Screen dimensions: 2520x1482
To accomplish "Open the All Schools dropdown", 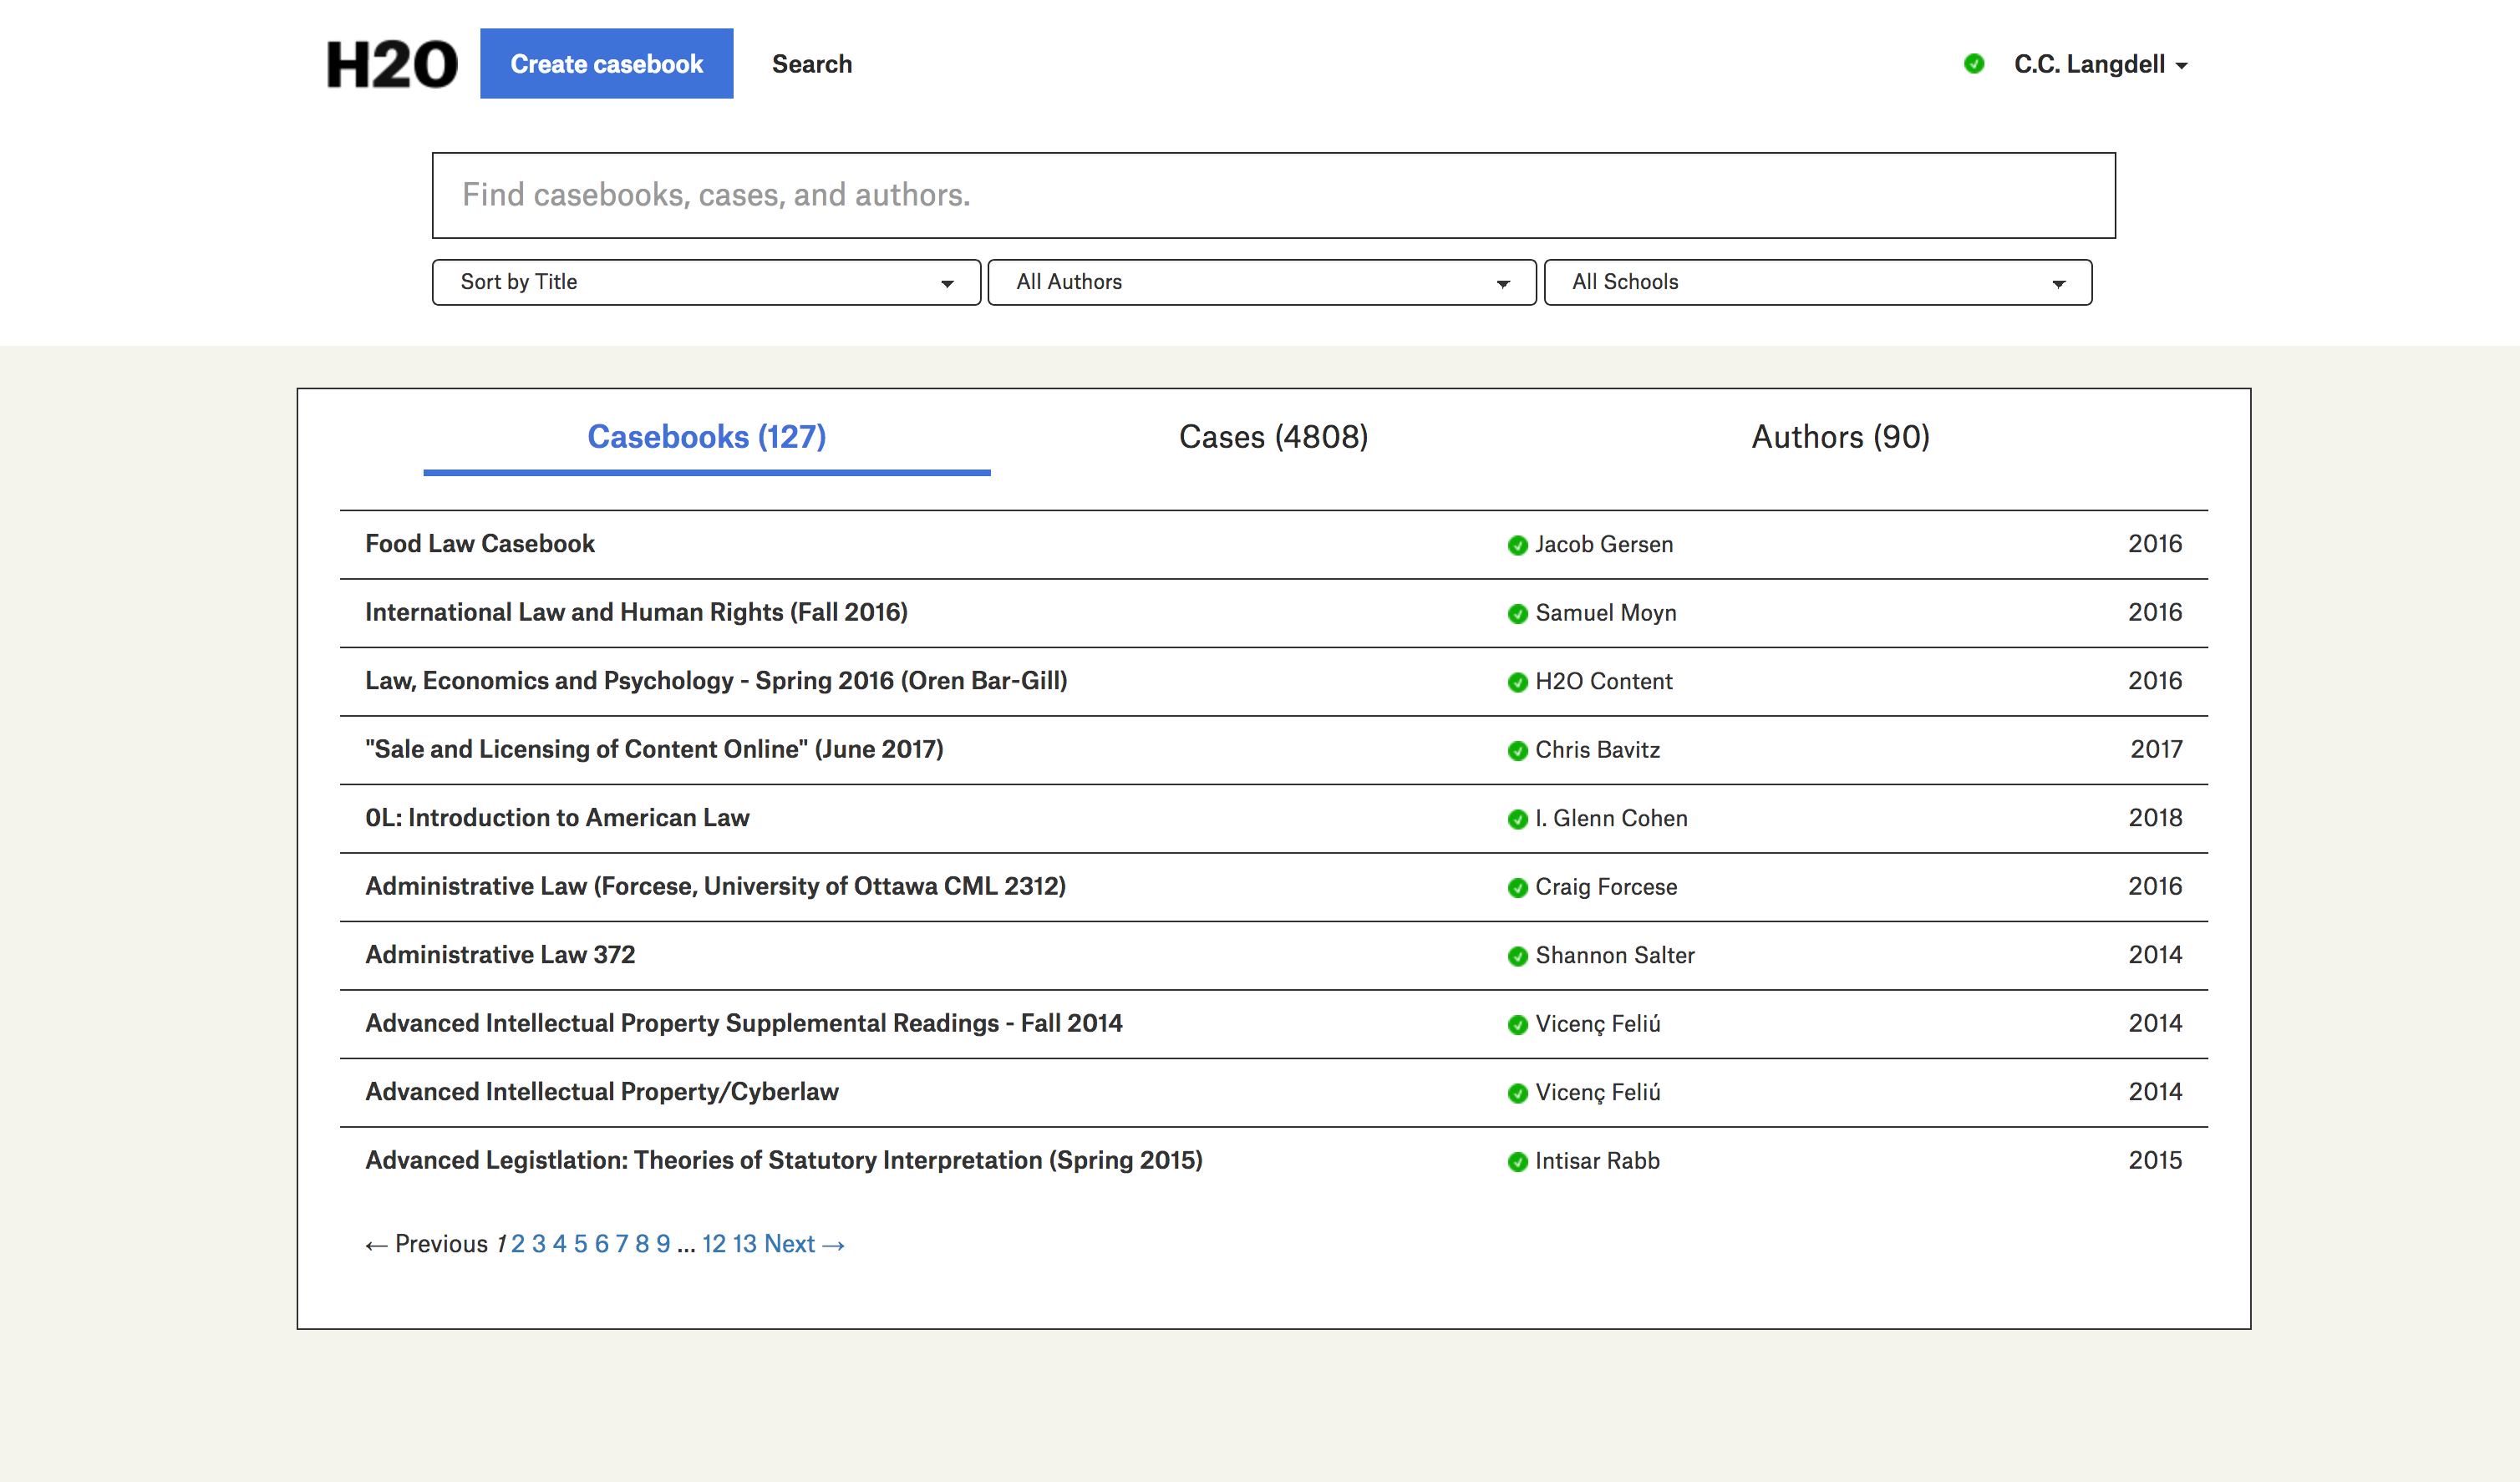I will pos(1817,282).
